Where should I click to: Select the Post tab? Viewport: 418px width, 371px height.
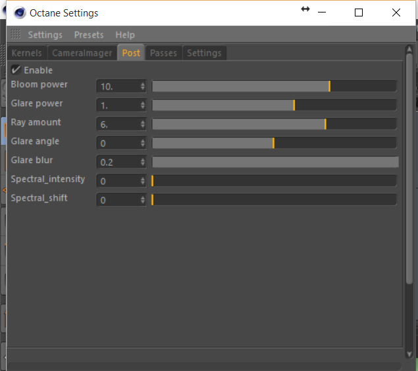131,53
